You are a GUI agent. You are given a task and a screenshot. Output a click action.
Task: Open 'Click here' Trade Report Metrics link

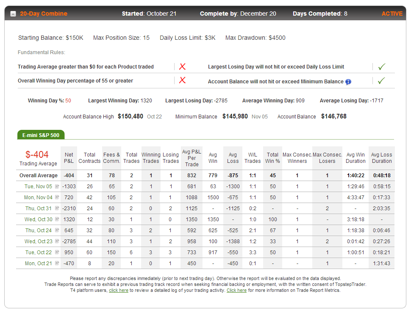click(x=236, y=290)
